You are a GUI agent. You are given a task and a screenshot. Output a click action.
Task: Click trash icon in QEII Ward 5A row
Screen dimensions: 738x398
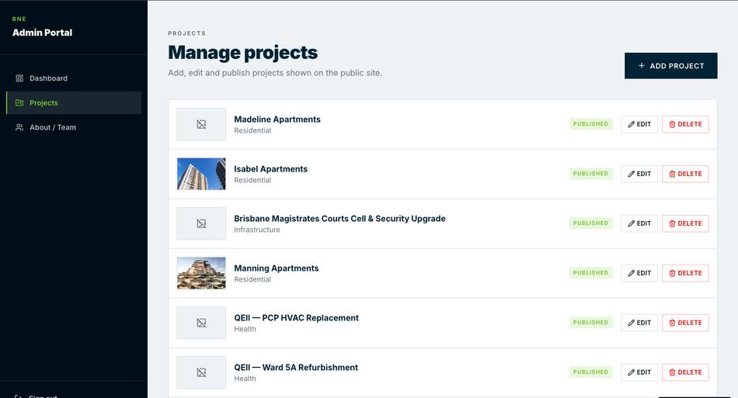(x=672, y=372)
